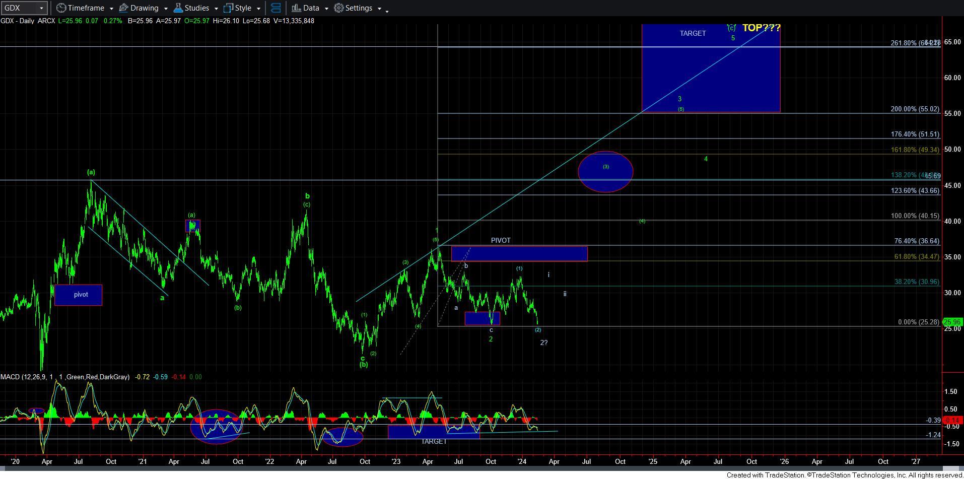Select the blue PIVOT rectangle near 35

(519, 253)
